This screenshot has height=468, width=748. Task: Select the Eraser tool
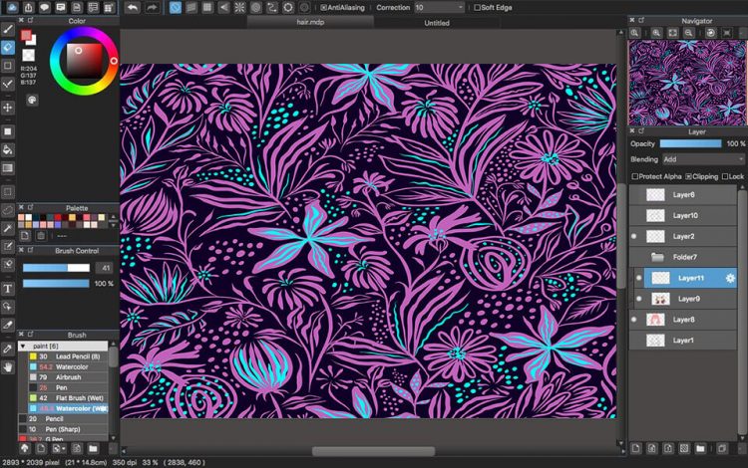tap(8, 47)
